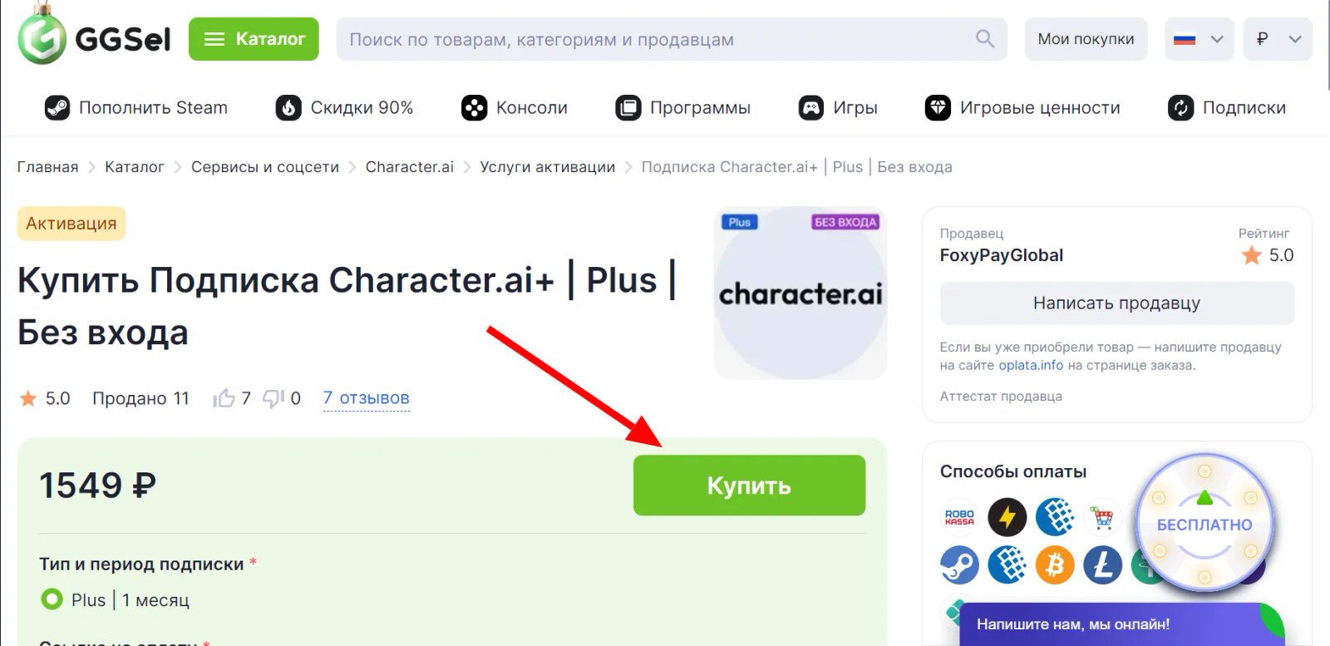Select the Litecoin payment icon
This screenshot has height=646, width=1330.
[1102, 565]
